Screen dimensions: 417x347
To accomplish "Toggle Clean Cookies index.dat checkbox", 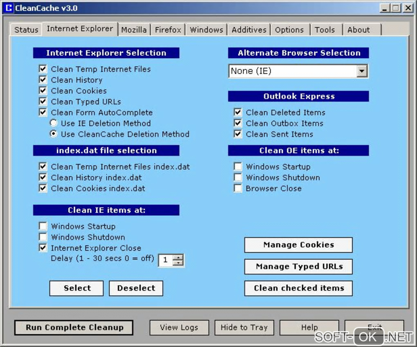I will click(43, 188).
